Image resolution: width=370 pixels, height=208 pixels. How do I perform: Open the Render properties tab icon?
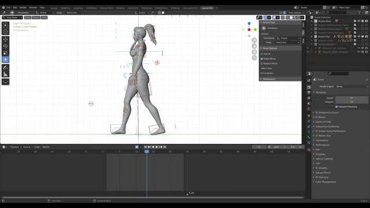pyautogui.click(x=309, y=87)
